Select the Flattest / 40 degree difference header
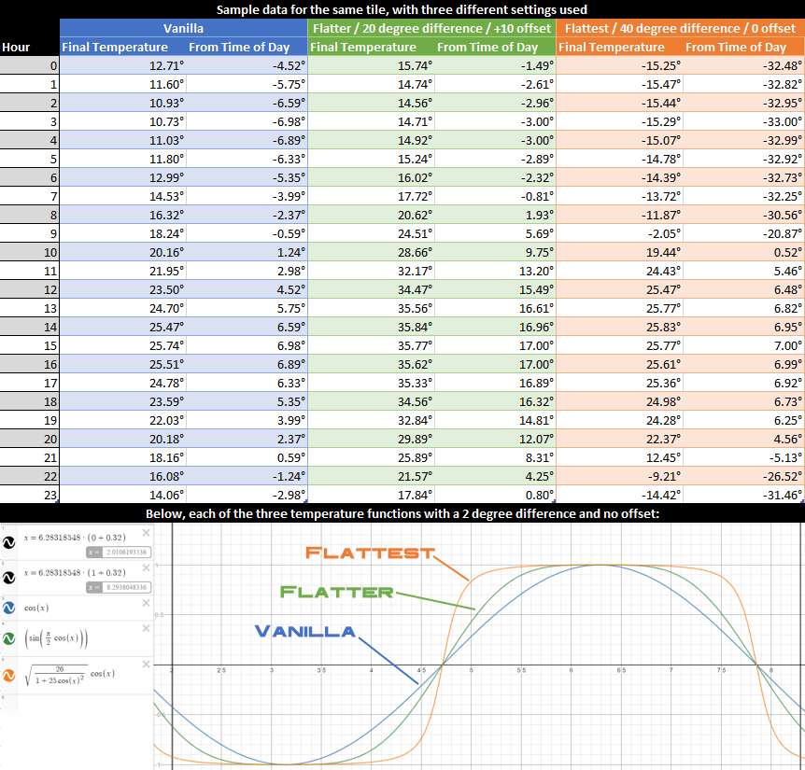The image size is (805, 770). point(680,28)
